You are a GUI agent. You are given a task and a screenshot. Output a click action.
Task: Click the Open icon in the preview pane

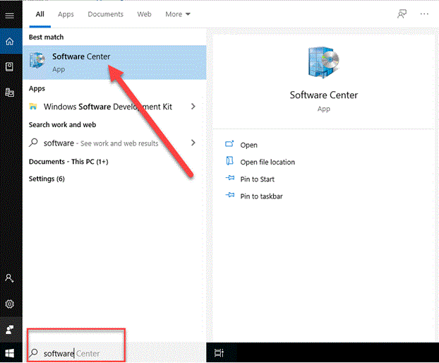point(229,144)
